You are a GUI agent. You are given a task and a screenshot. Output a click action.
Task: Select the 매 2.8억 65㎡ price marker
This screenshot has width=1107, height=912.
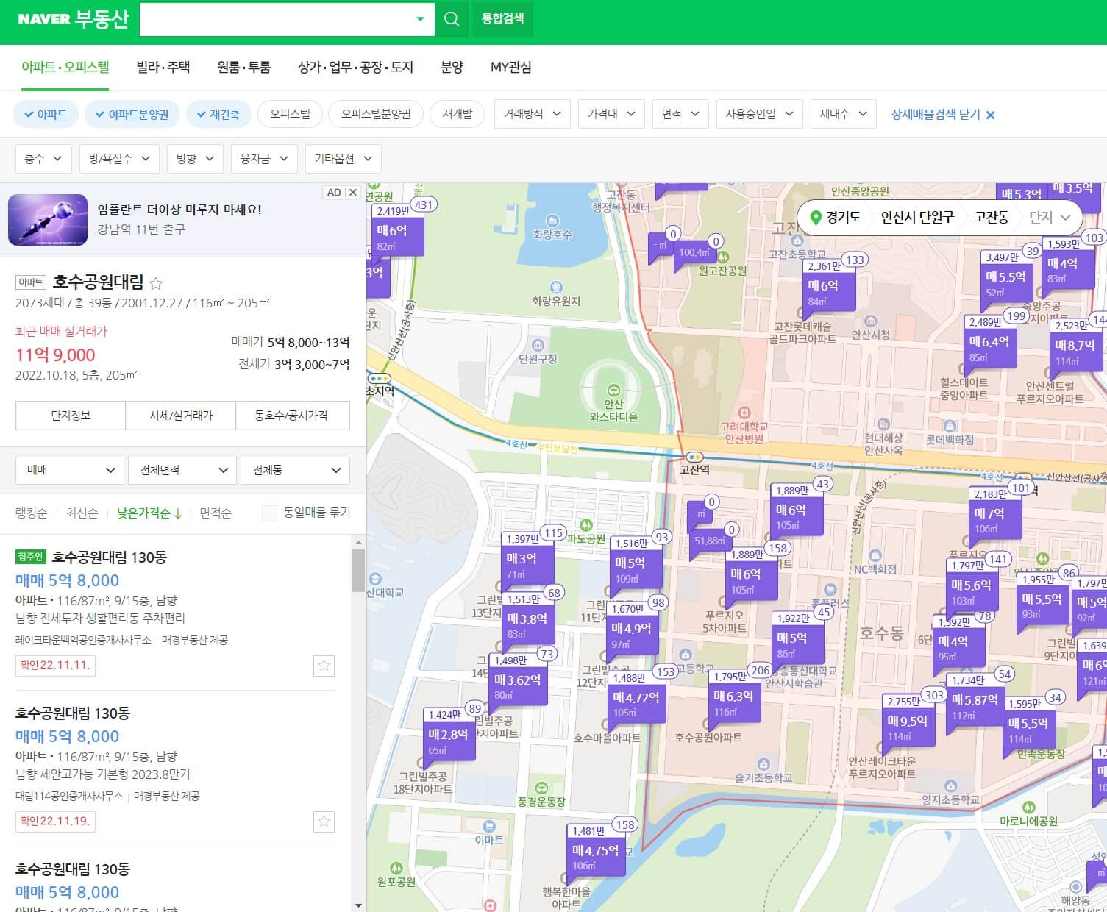tap(450, 735)
